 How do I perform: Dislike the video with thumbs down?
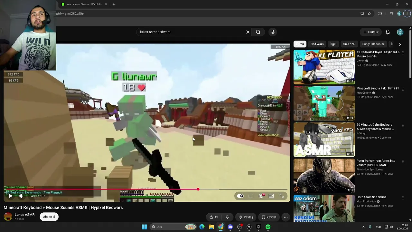pos(228,217)
